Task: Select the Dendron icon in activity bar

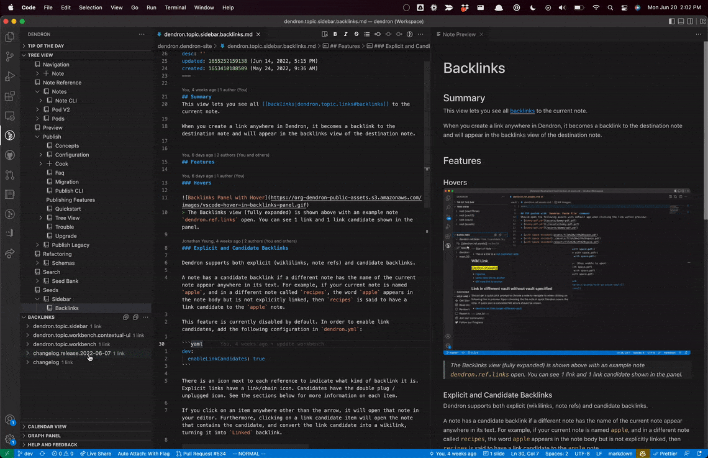Action: coord(9,135)
